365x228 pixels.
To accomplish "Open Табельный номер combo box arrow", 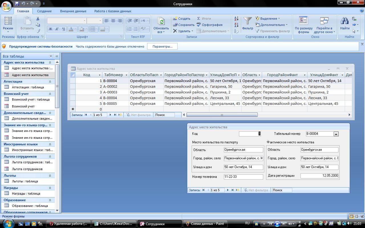I will coord(336,134).
